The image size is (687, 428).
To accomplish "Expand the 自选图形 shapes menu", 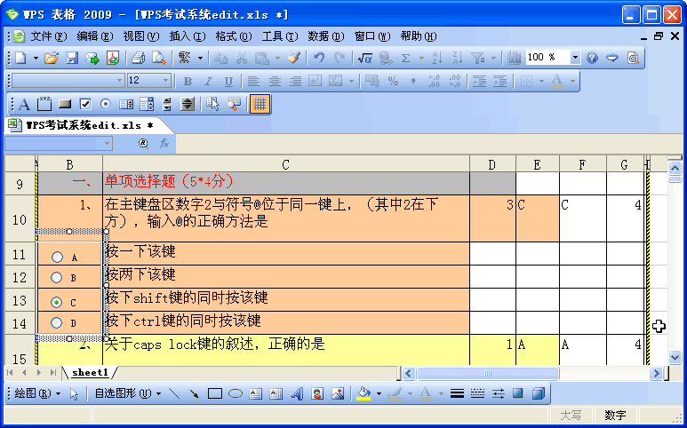I will coord(128,393).
